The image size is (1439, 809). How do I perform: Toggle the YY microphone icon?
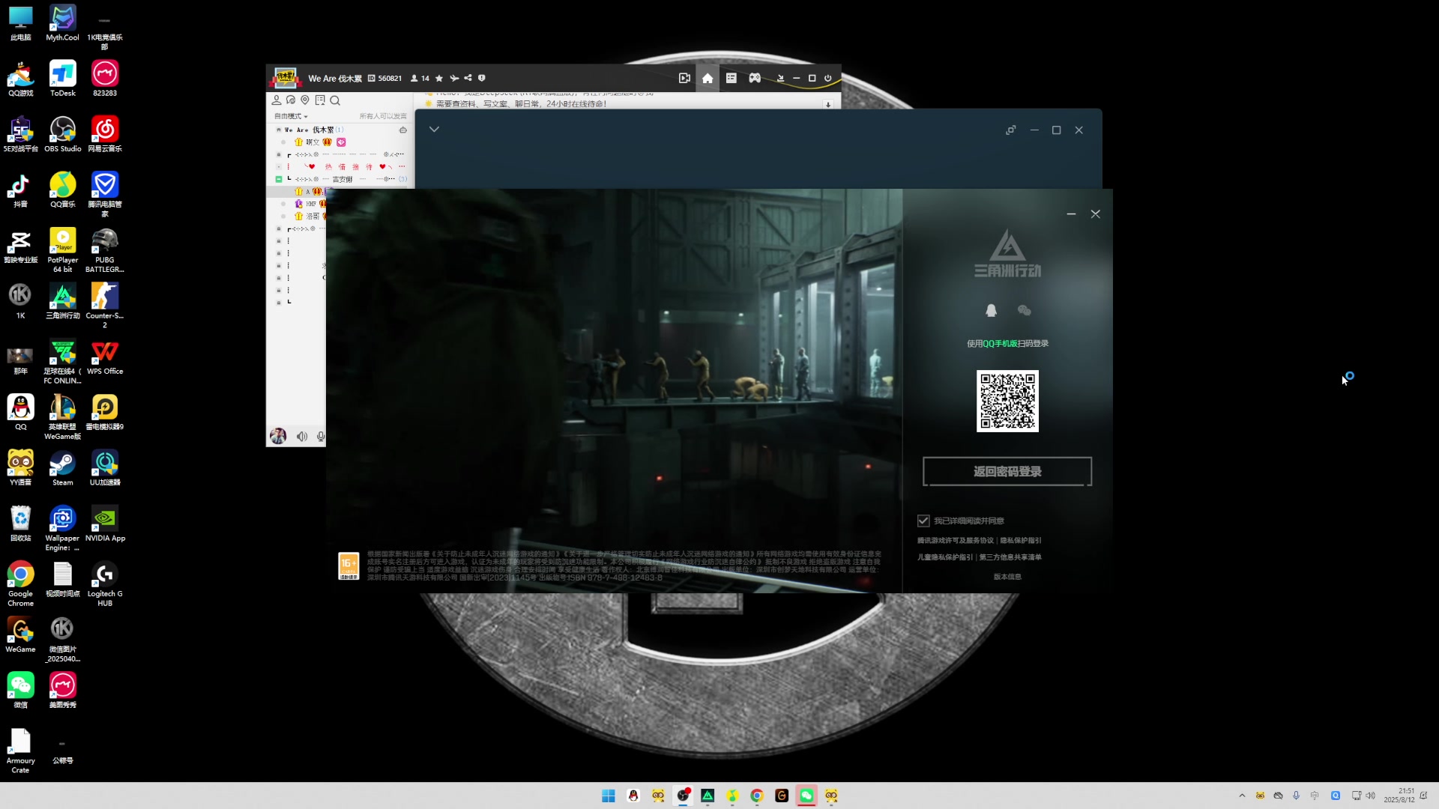321,436
